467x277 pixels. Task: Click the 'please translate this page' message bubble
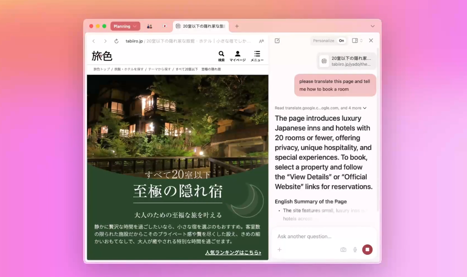click(335, 85)
